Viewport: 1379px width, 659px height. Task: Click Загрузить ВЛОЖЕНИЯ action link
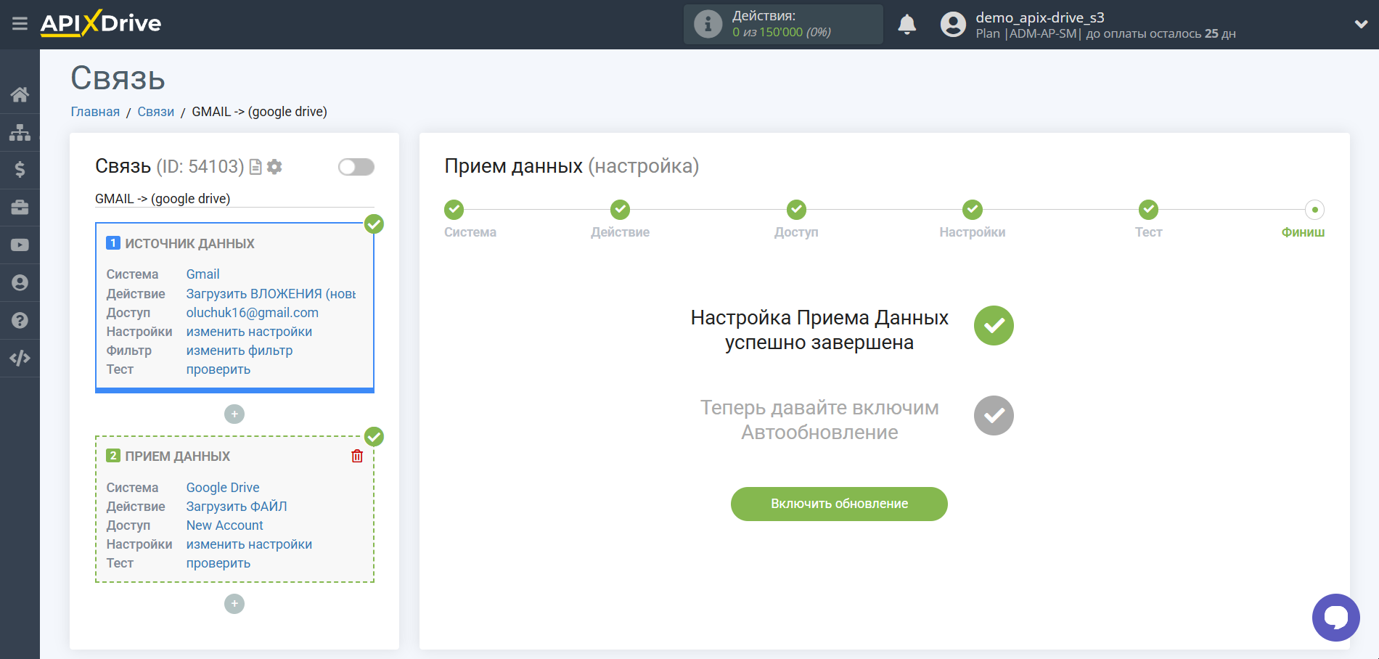point(271,294)
